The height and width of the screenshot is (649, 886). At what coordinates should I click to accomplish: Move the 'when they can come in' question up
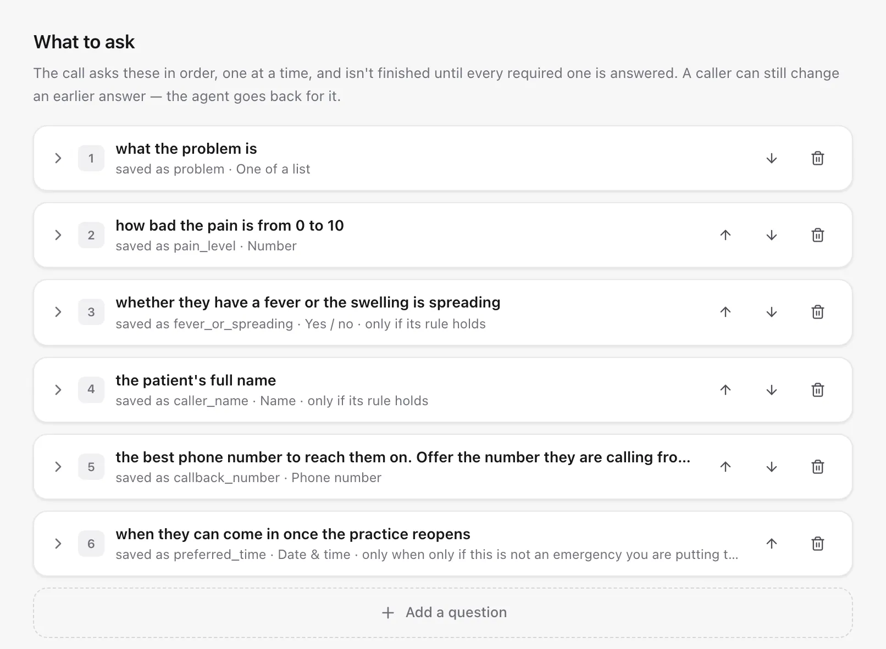coord(772,544)
